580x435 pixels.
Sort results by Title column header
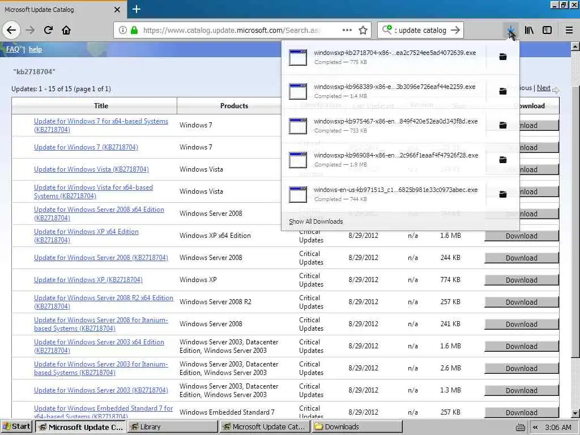(x=101, y=106)
